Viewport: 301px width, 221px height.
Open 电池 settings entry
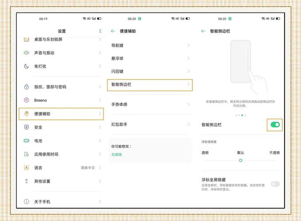point(61,141)
